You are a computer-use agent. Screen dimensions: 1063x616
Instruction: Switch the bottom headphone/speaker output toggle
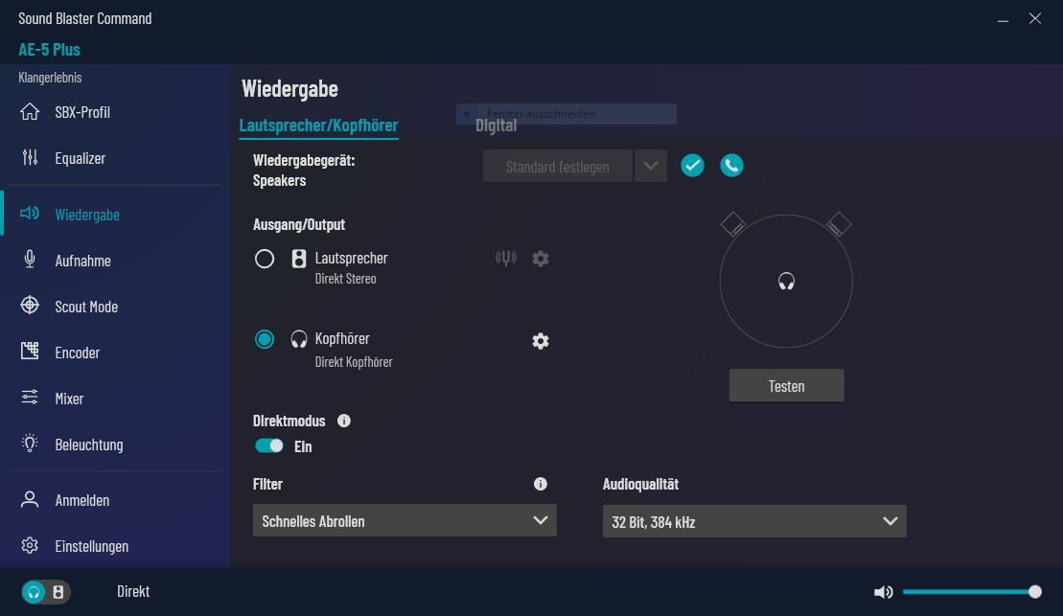(x=46, y=592)
